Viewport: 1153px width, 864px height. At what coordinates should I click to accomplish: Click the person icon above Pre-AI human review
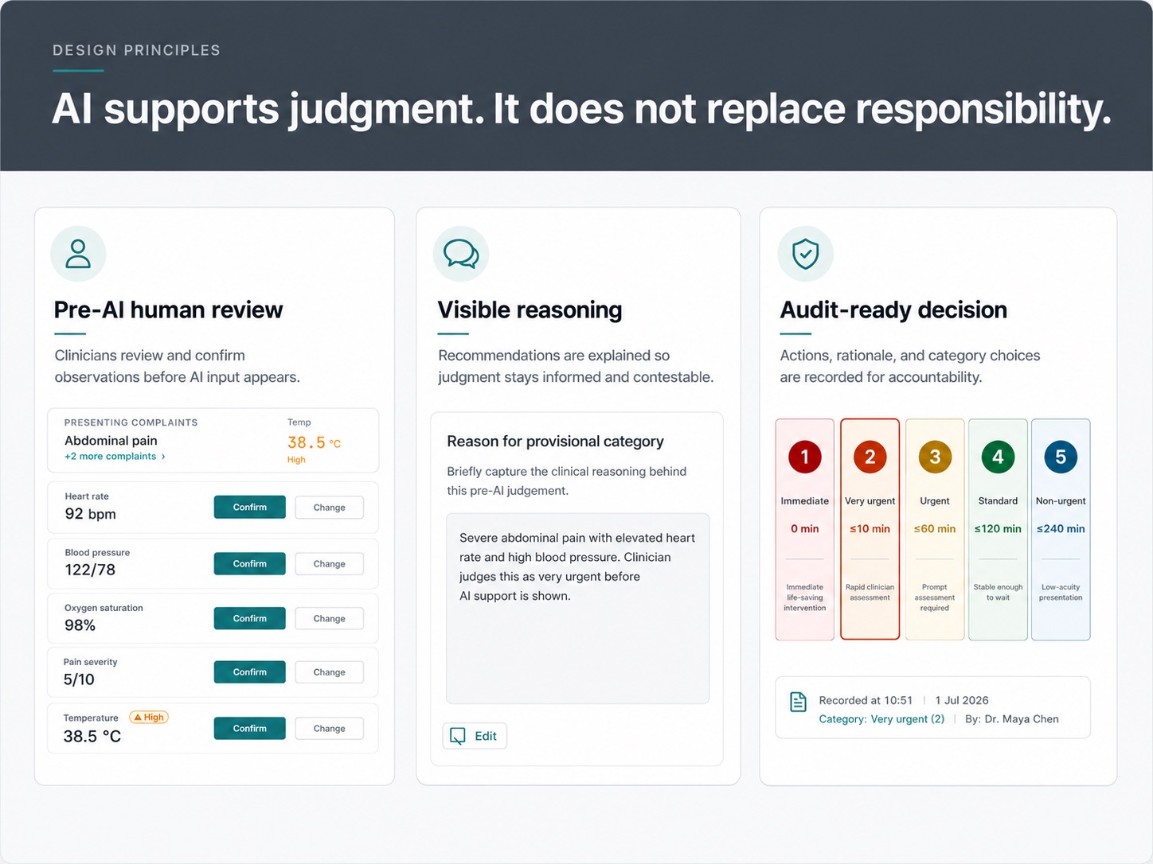point(78,254)
